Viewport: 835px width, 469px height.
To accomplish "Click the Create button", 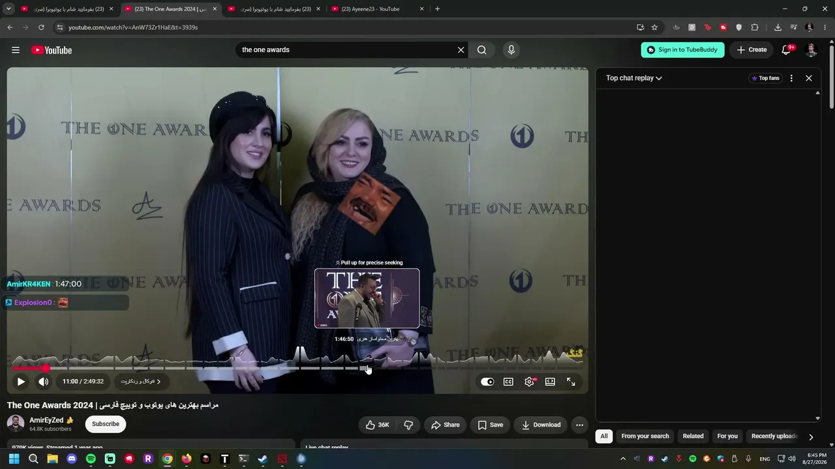I will point(751,50).
